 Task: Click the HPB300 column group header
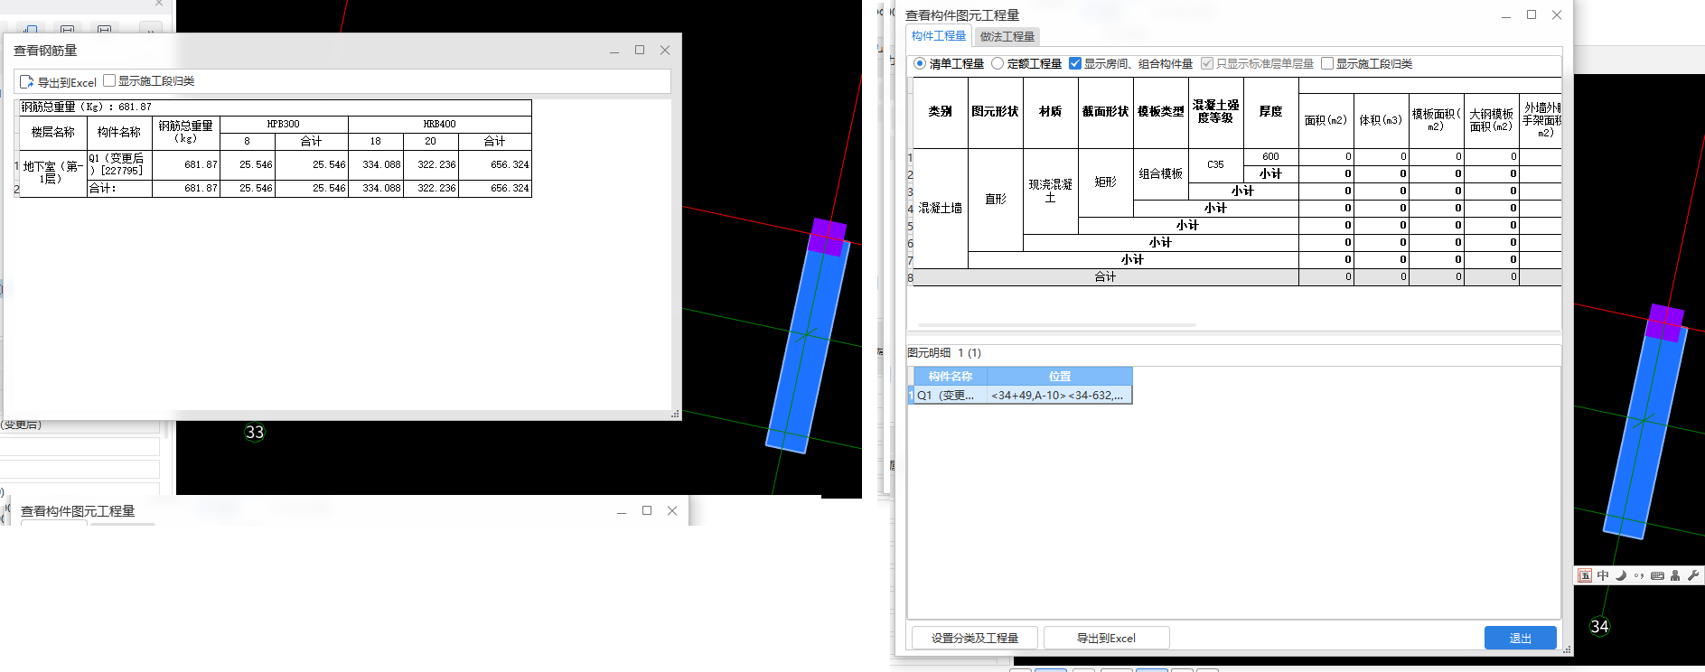(x=284, y=125)
